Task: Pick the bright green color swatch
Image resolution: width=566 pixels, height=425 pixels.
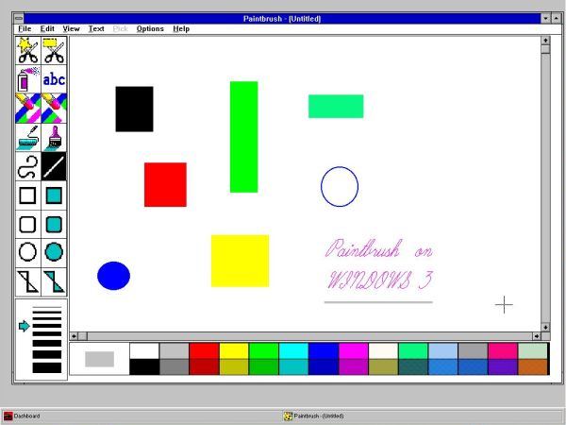Action: pyautogui.click(x=264, y=351)
